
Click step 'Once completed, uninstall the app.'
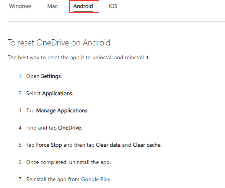[68, 162]
